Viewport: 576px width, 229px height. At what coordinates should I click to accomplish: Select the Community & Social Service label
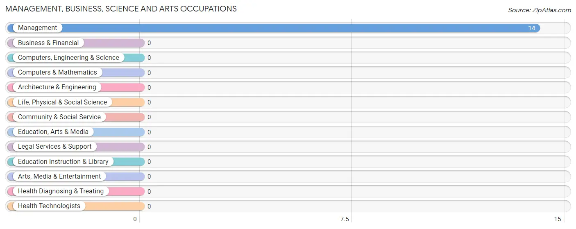coord(59,117)
